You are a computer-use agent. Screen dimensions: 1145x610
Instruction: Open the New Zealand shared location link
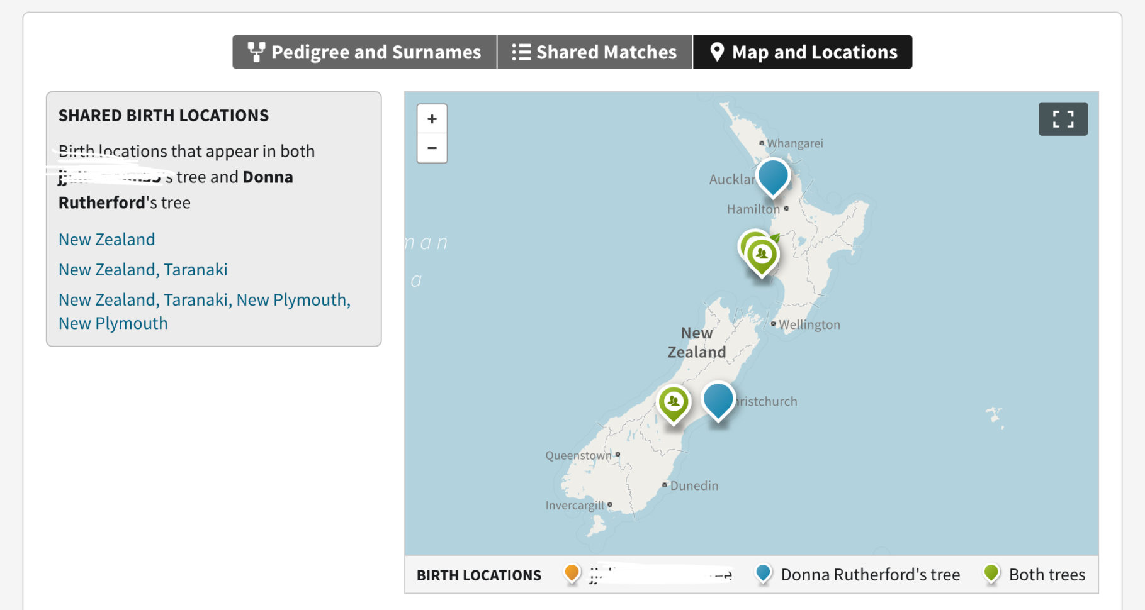[106, 239]
